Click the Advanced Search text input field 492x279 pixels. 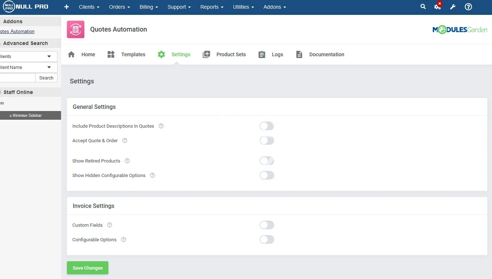pyautogui.click(x=17, y=78)
